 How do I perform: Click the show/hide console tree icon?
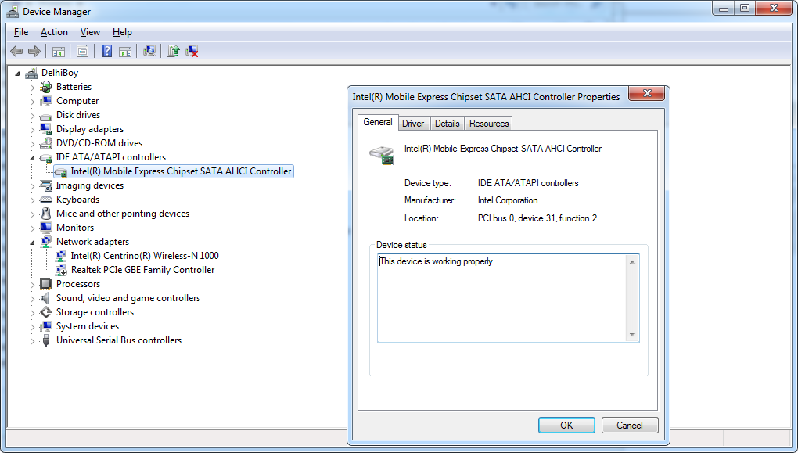tap(59, 51)
